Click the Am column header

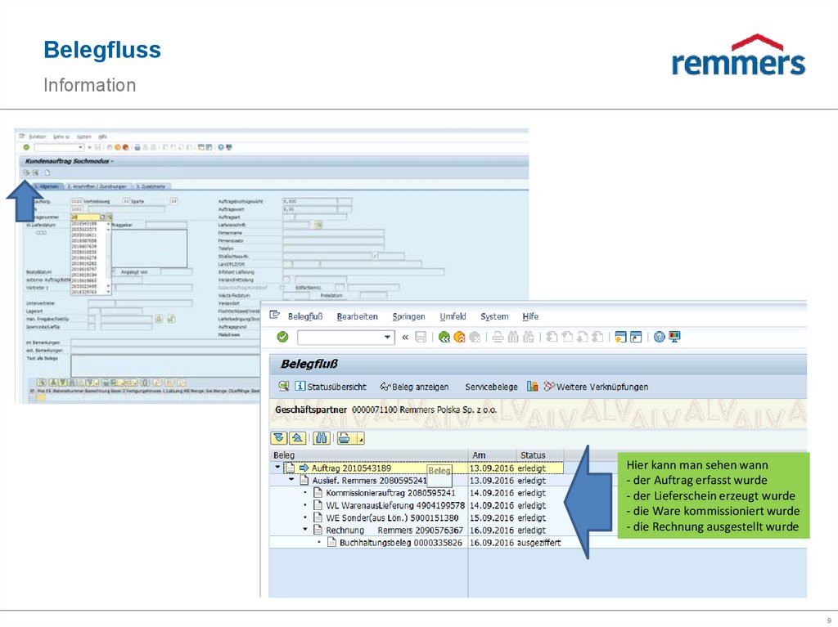point(492,455)
